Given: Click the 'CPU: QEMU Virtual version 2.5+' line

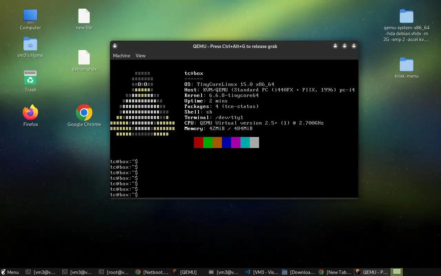Looking at the screenshot, I should click(254, 123).
